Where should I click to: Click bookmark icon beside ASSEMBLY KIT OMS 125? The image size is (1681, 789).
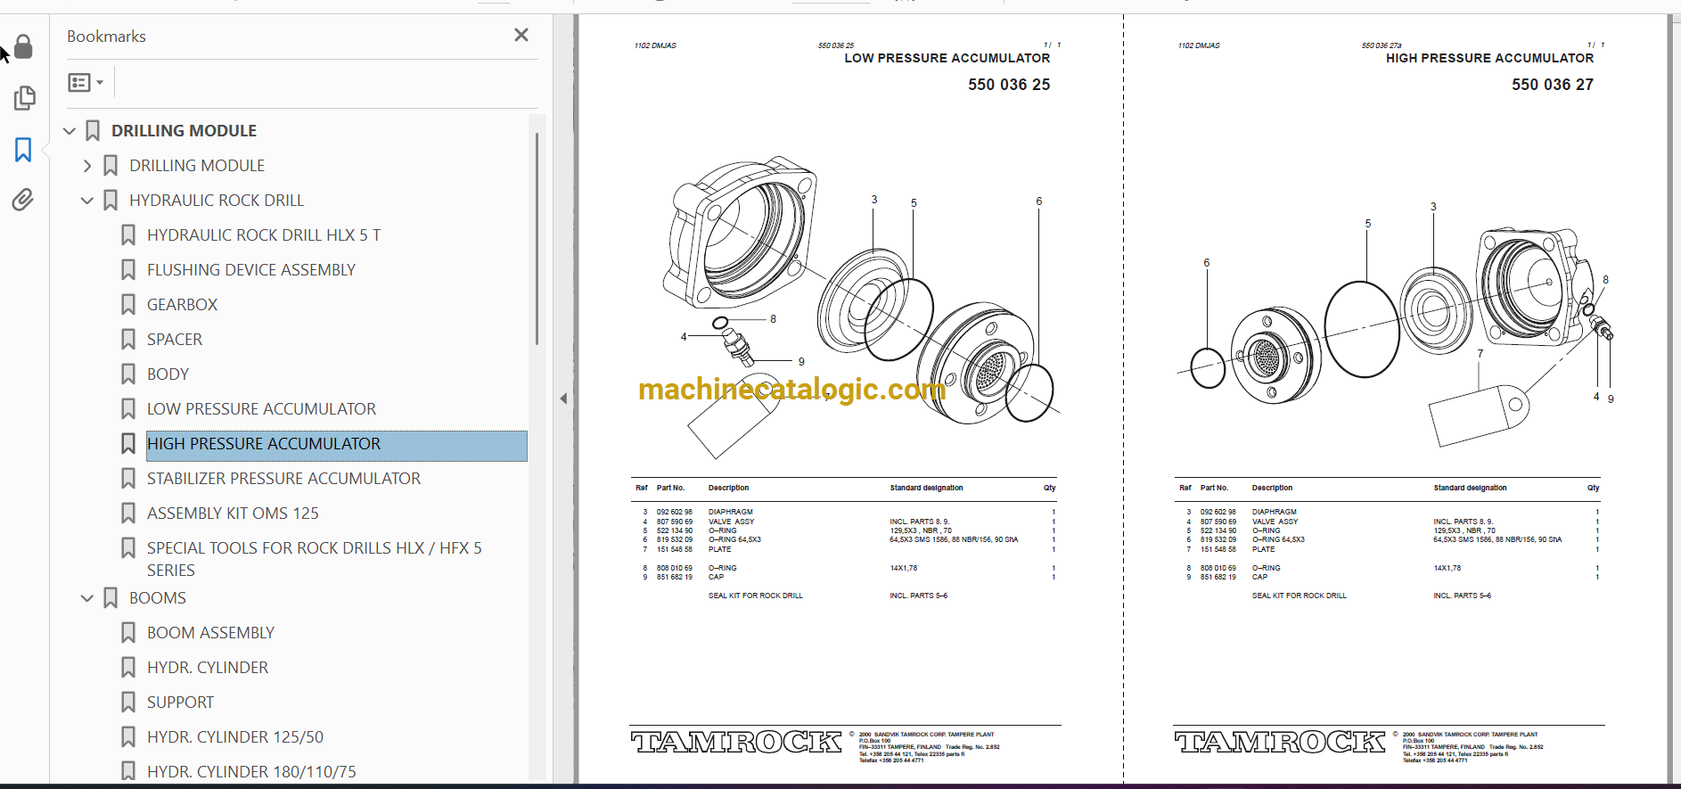(128, 514)
